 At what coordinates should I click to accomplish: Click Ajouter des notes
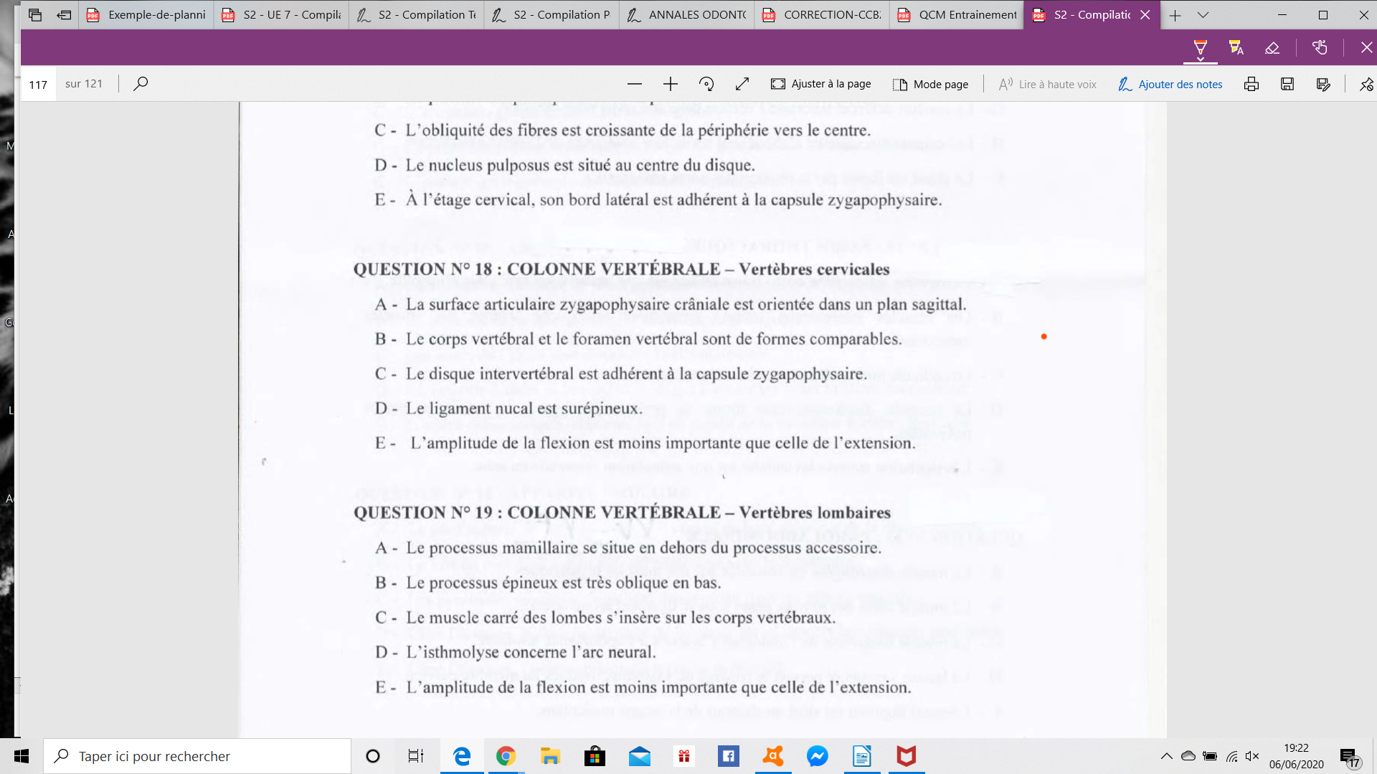[1170, 84]
